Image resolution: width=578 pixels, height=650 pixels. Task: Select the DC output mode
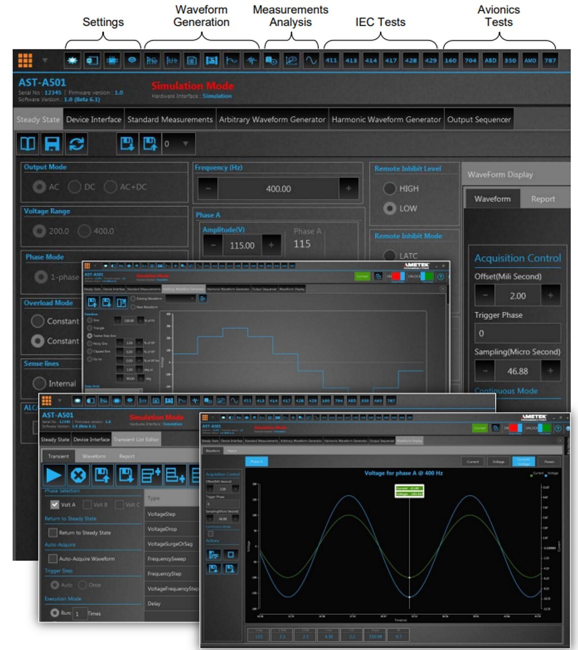(x=75, y=187)
